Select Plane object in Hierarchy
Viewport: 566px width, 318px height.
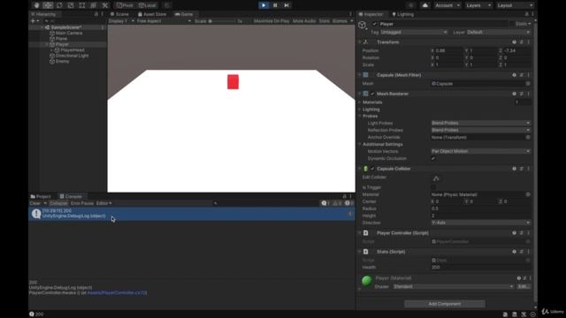61,39
